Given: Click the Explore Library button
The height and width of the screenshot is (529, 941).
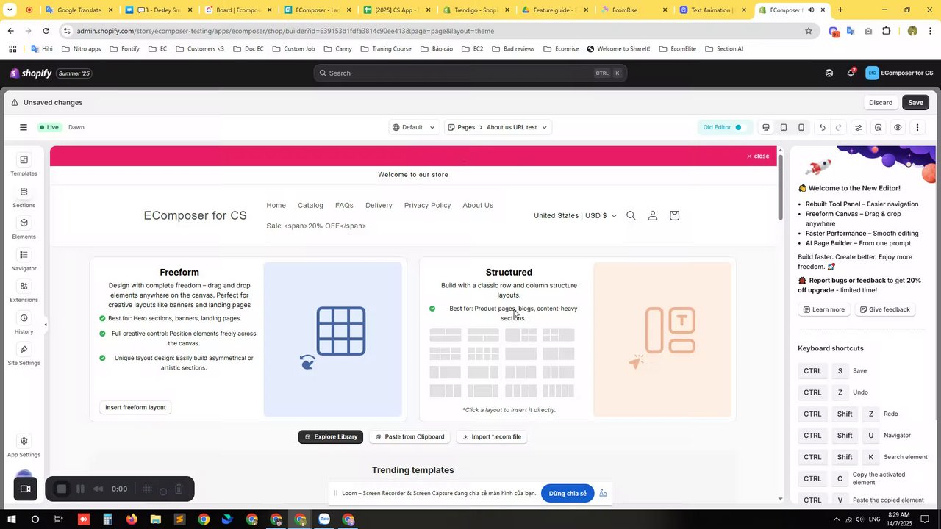Looking at the screenshot, I should [x=331, y=436].
